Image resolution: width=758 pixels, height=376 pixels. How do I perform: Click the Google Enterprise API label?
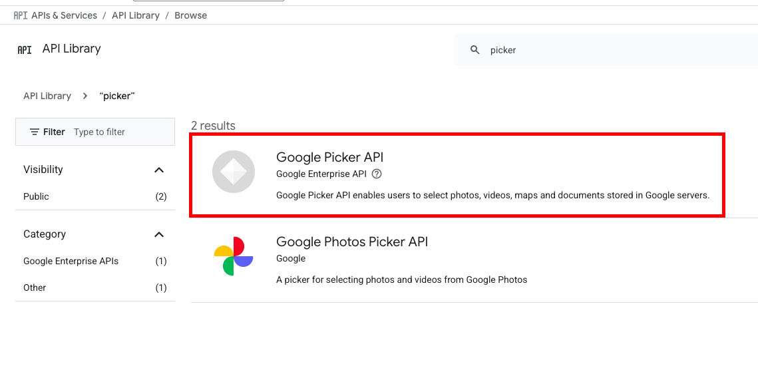tap(321, 174)
